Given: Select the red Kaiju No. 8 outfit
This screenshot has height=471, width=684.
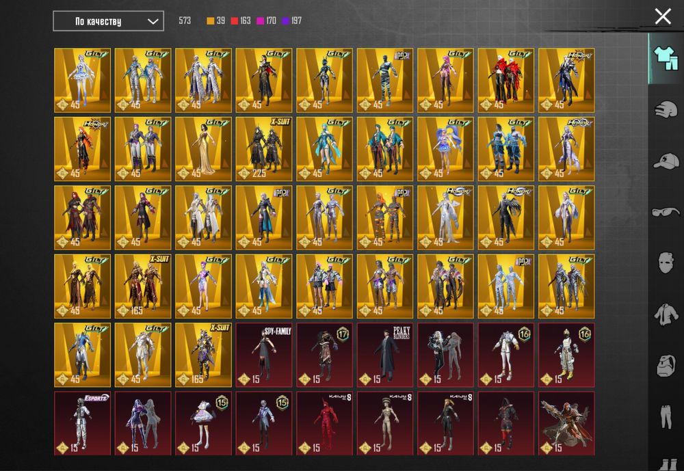Looking at the screenshot, I should 324,423.
